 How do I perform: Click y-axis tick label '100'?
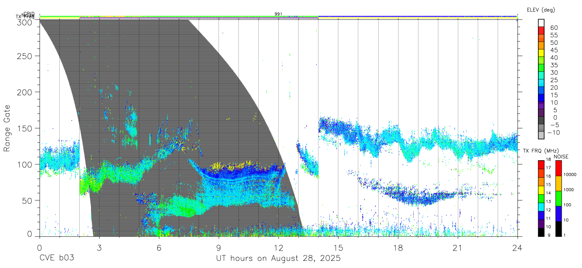pyautogui.click(x=25, y=164)
